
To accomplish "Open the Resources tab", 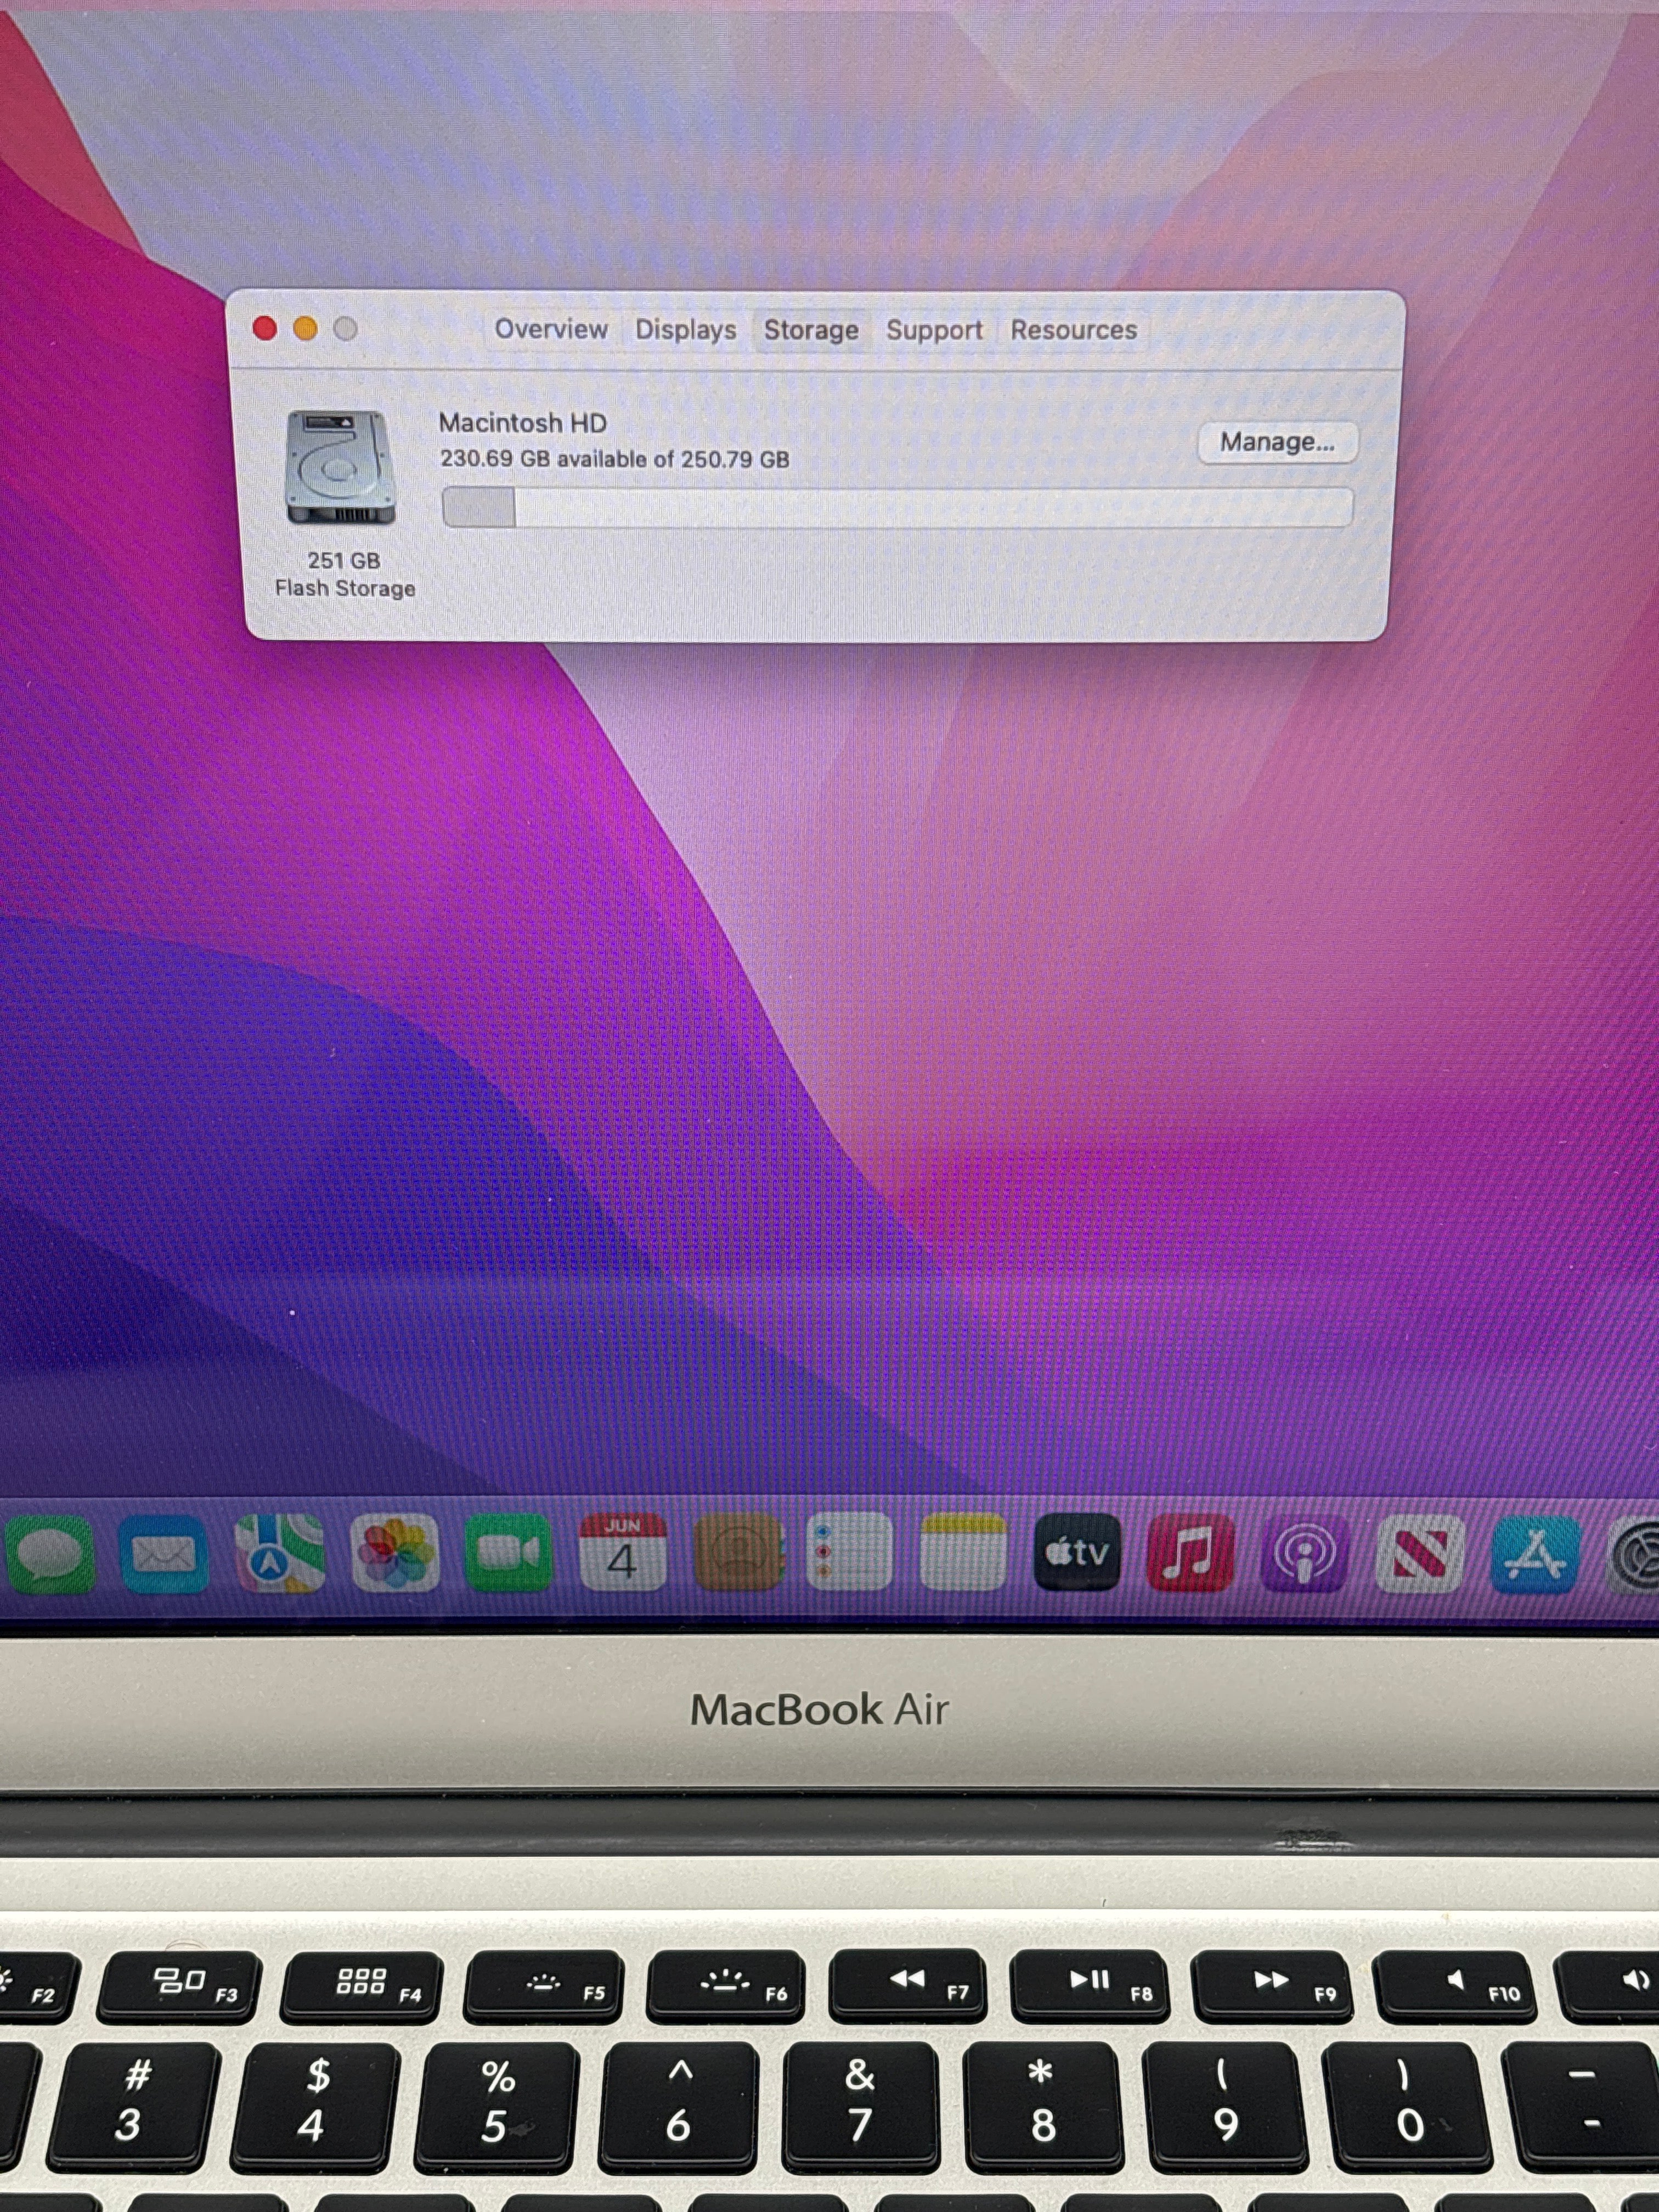I will [1074, 330].
